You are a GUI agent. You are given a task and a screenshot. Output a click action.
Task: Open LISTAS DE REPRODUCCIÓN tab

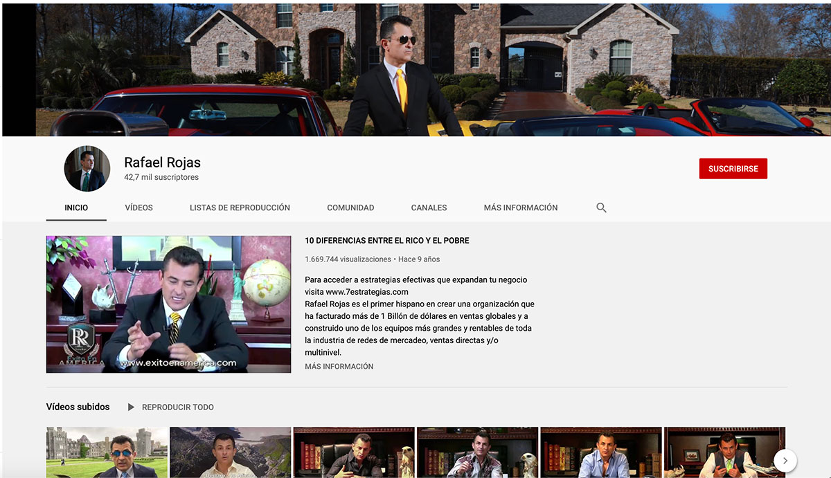240,208
